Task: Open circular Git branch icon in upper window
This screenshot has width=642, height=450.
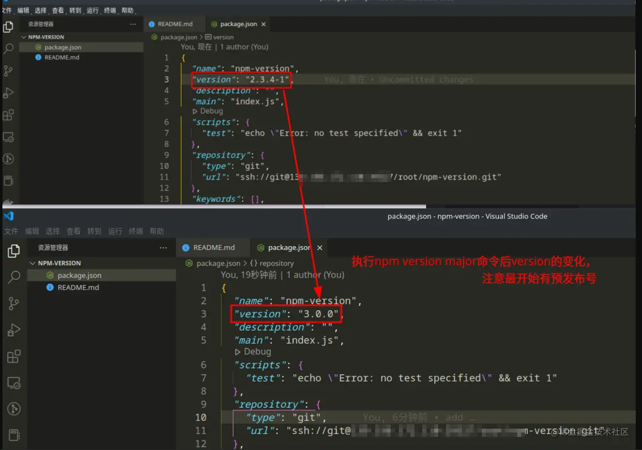Action: [8, 159]
